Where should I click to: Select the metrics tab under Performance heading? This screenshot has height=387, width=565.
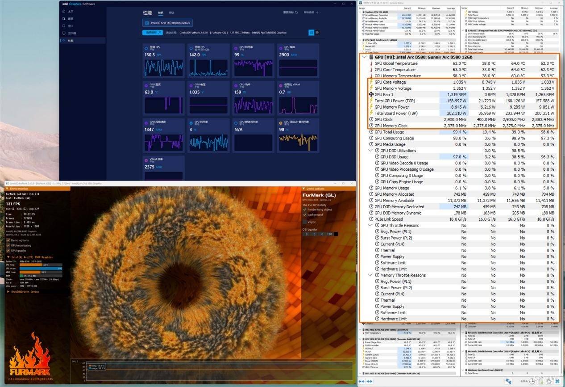coord(161,13)
